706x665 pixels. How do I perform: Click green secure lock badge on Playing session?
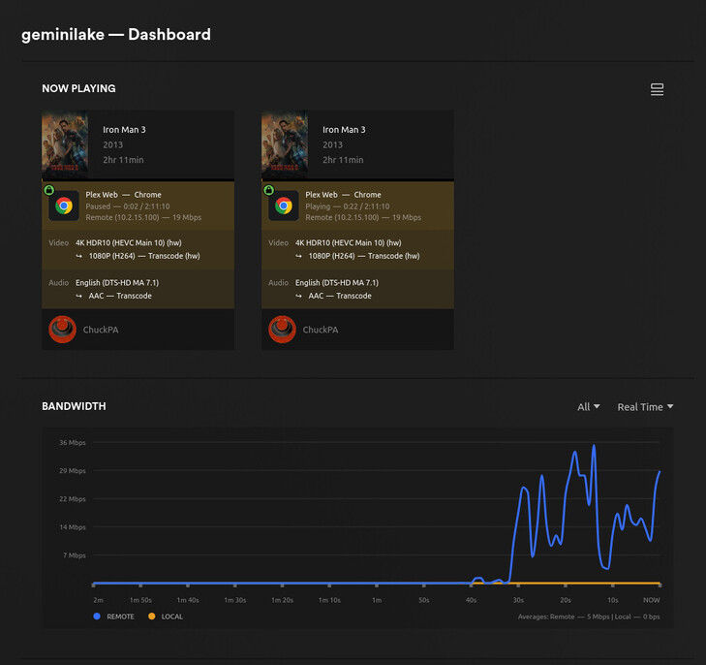click(269, 190)
